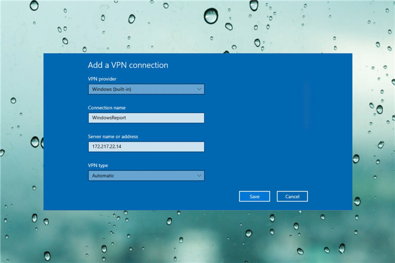Cancel adding the VPN connection

pos(292,196)
